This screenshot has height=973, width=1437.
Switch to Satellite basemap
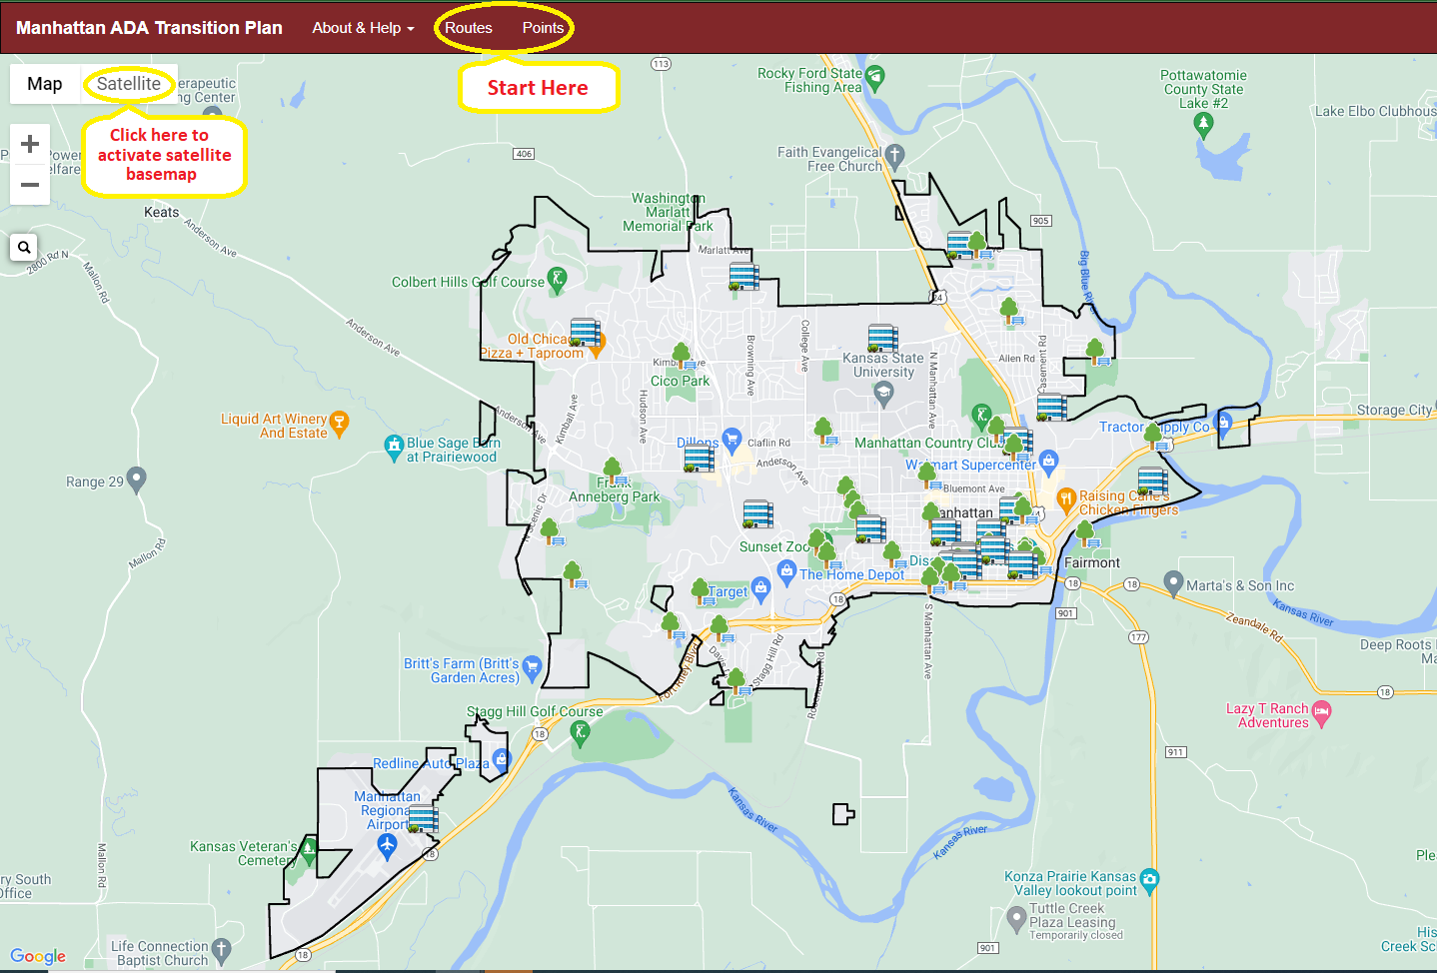[x=128, y=84]
